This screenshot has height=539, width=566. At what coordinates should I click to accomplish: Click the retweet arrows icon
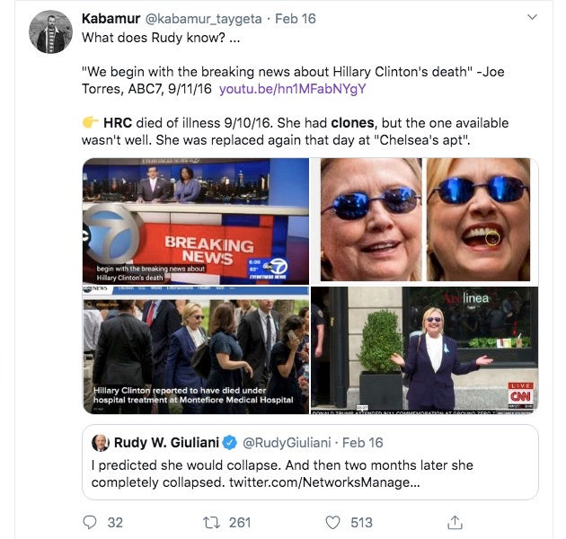[x=211, y=523]
